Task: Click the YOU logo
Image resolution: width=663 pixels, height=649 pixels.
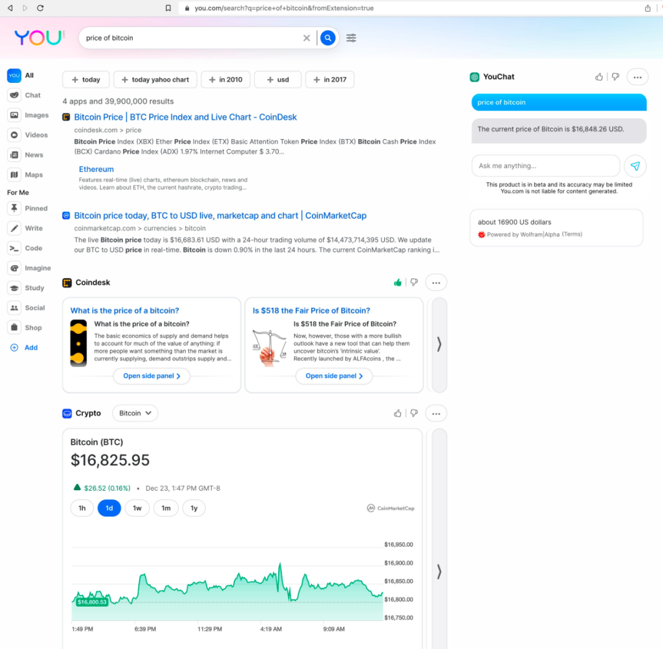Action: click(x=39, y=37)
